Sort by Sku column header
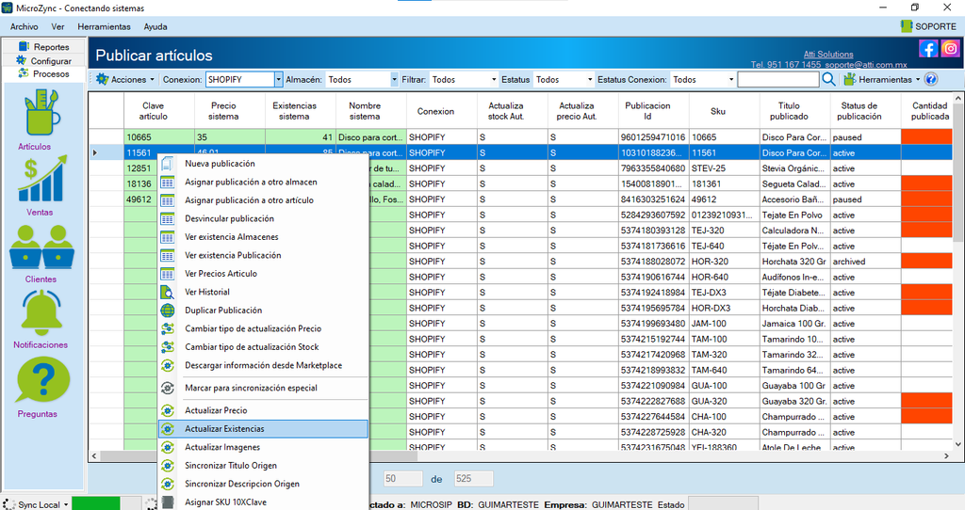The image size is (965, 510). pos(725,111)
